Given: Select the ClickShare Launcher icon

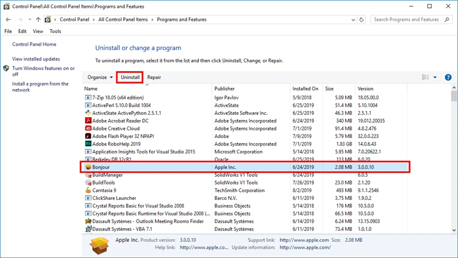Looking at the screenshot, I should click(x=88, y=198).
